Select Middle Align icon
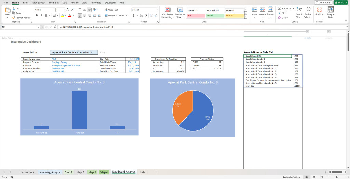The image size is (350, 179). tap(85, 10)
